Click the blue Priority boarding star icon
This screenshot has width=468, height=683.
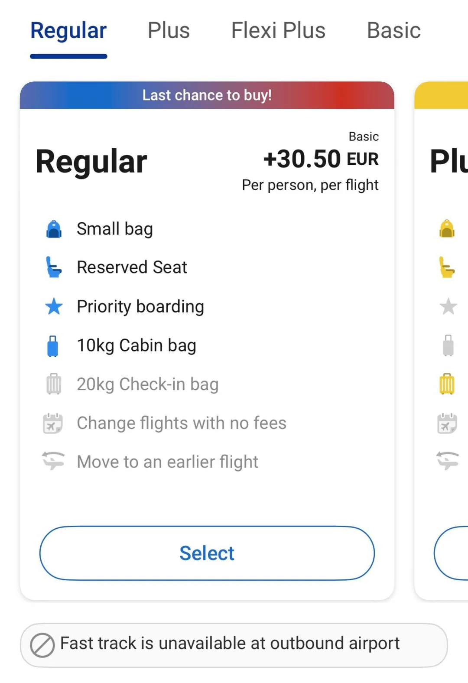[54, 306]
